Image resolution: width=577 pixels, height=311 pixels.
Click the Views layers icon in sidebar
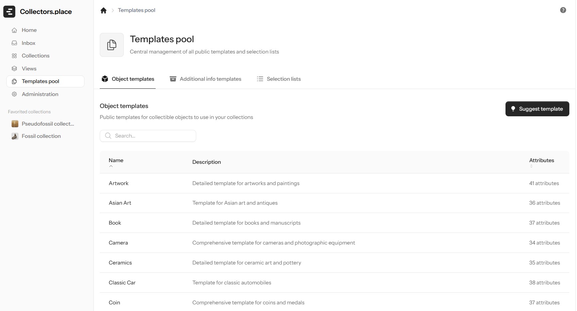(x=14, y=69)
